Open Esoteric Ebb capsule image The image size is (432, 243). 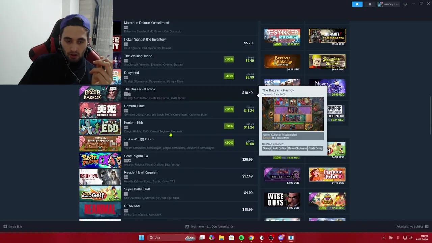[x=100, y=127]
